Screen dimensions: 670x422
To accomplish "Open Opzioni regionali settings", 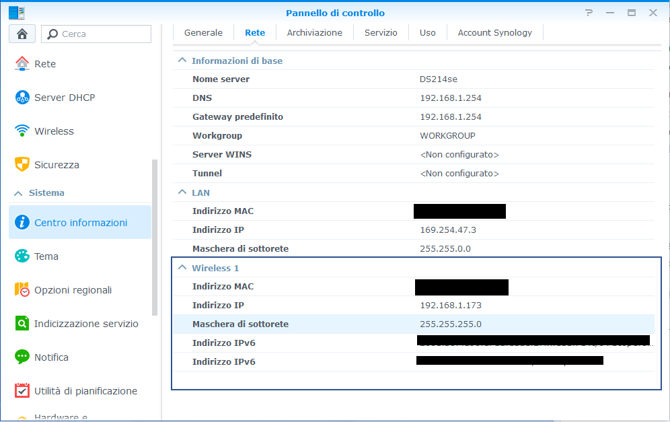I will (x=63, y=290).
